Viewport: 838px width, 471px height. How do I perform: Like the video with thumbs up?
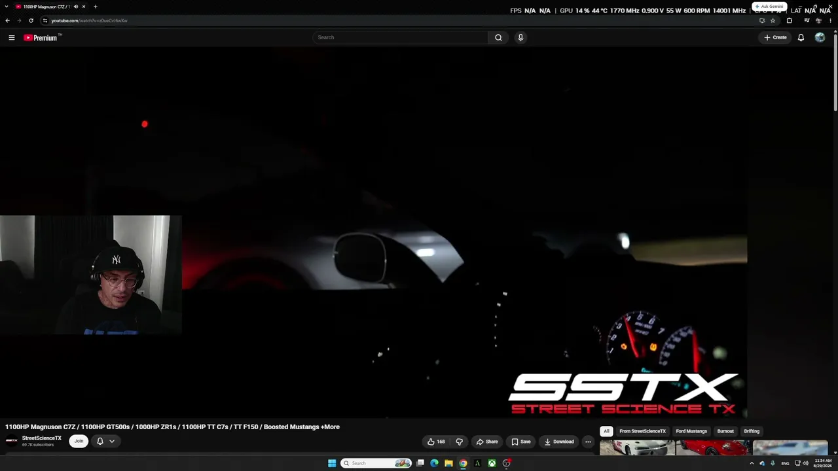tap(436, 442)
